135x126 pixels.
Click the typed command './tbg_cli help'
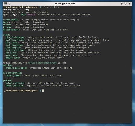[x=51, y=7]
